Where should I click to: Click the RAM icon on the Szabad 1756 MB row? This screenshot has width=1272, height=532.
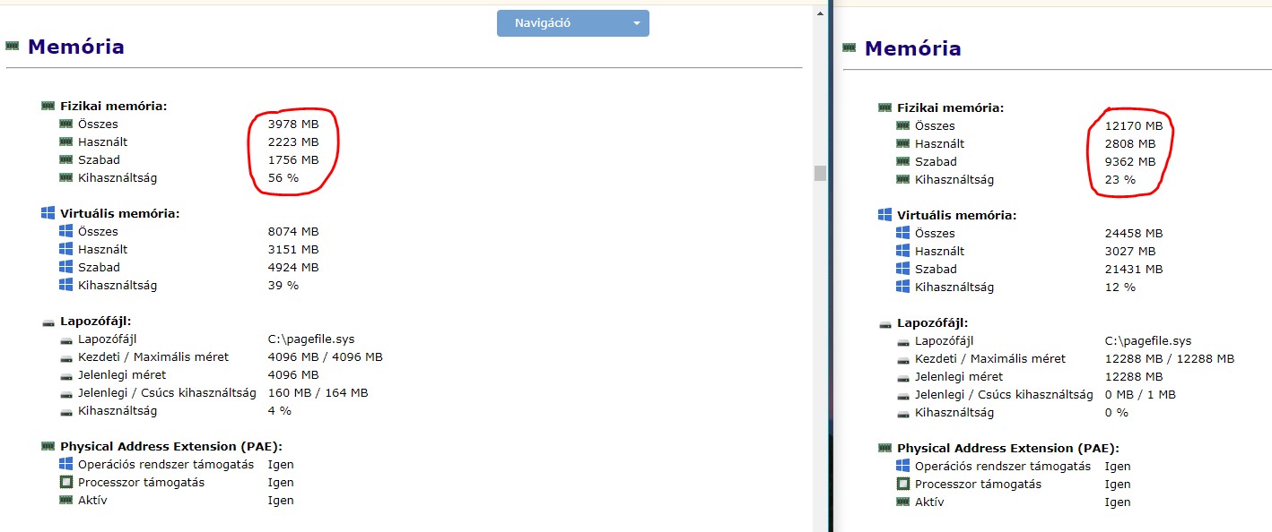click(x=66, y=159)
